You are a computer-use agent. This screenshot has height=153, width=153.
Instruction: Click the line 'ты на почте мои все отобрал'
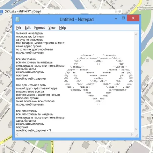35,101
